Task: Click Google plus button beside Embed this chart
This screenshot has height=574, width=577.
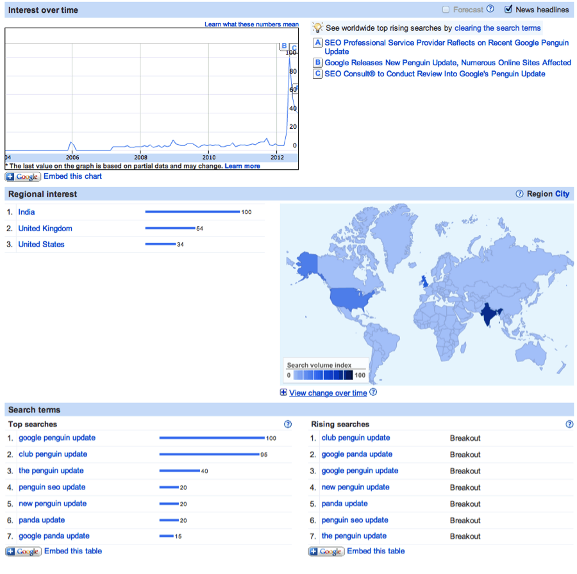Action: 23,177
